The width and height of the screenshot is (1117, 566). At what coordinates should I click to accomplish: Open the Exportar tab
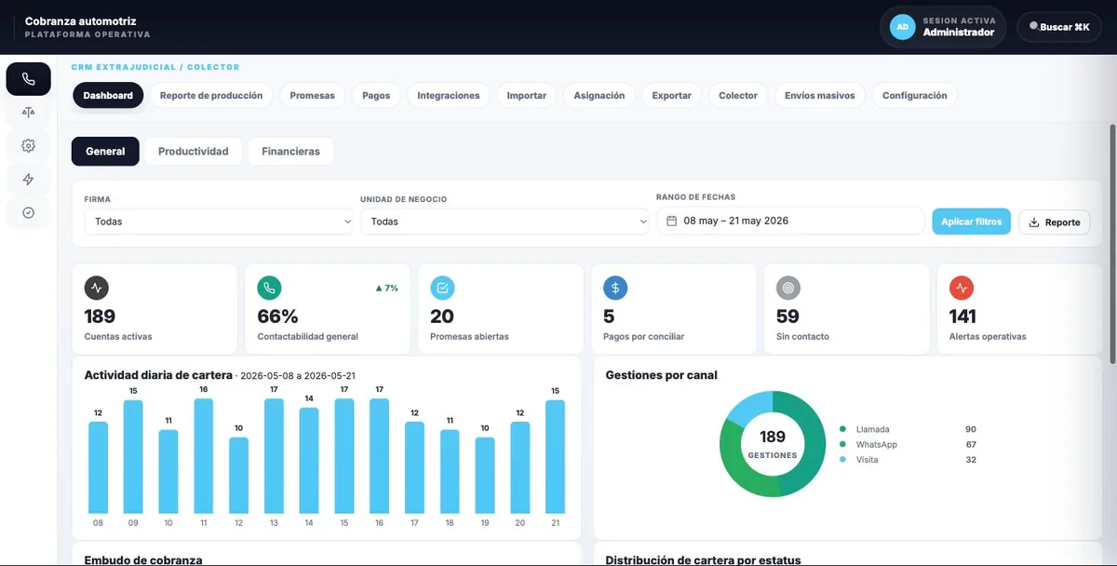(x=672, y=95)
